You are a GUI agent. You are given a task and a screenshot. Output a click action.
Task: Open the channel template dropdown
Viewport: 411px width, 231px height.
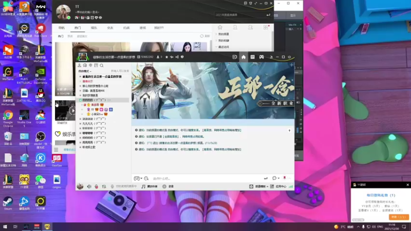[x=259, y=186]
